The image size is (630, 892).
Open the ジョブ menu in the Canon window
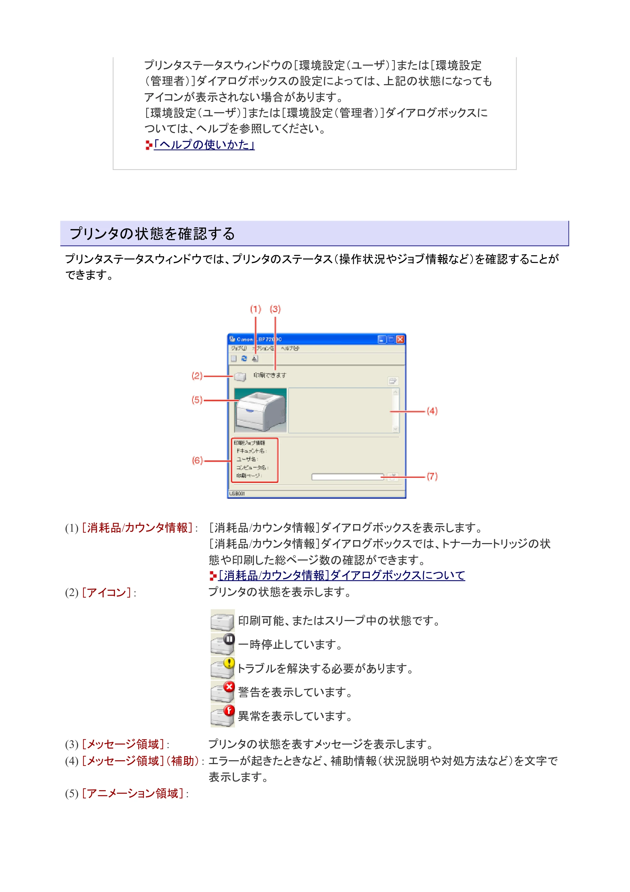click(x=238, y=349)
